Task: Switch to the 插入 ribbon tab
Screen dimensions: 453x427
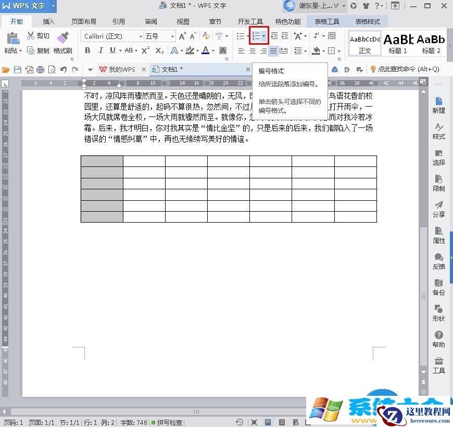Action: tap(48, 21)
